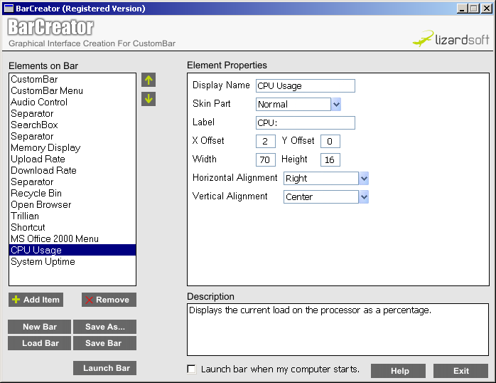Select MS Office 2000 Menu item
This screenshot has width=496, height=383.
coord(72,239)
